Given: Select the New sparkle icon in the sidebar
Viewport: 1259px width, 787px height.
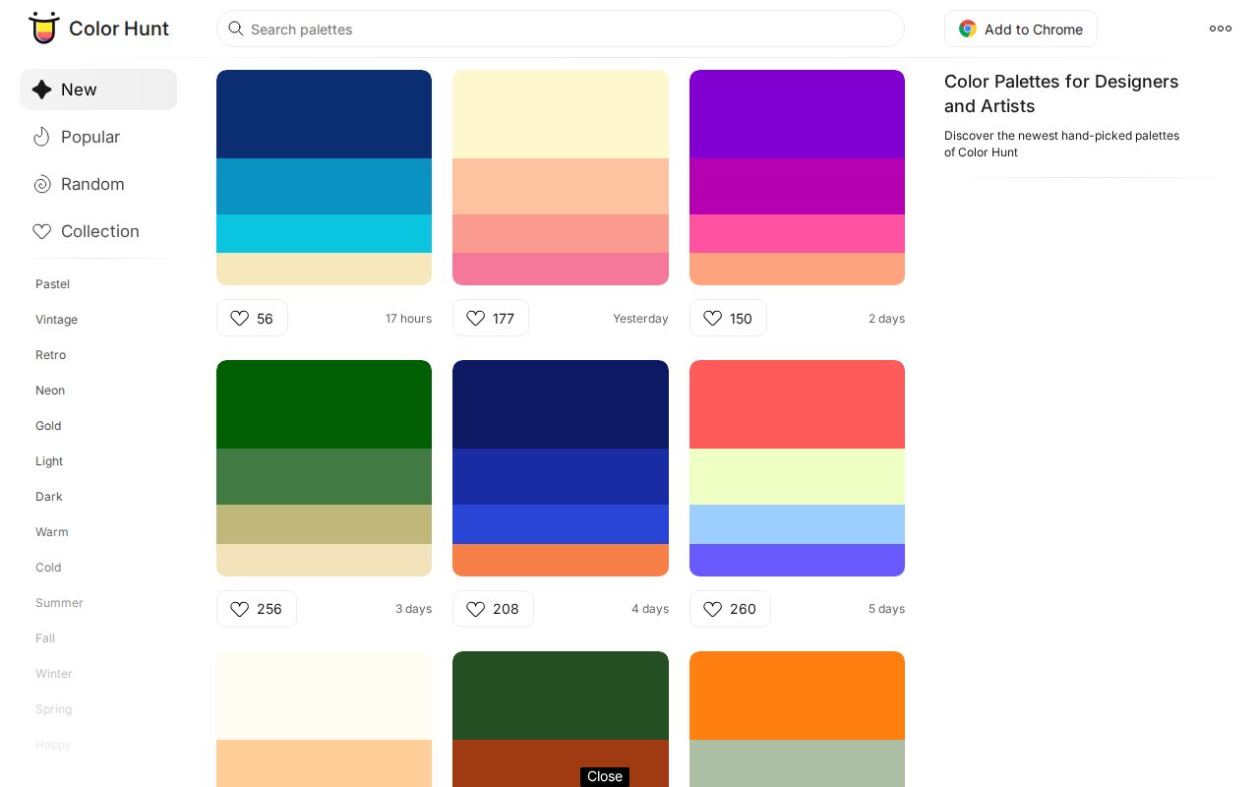Looking at the screenshot, I should coord(41,90).
